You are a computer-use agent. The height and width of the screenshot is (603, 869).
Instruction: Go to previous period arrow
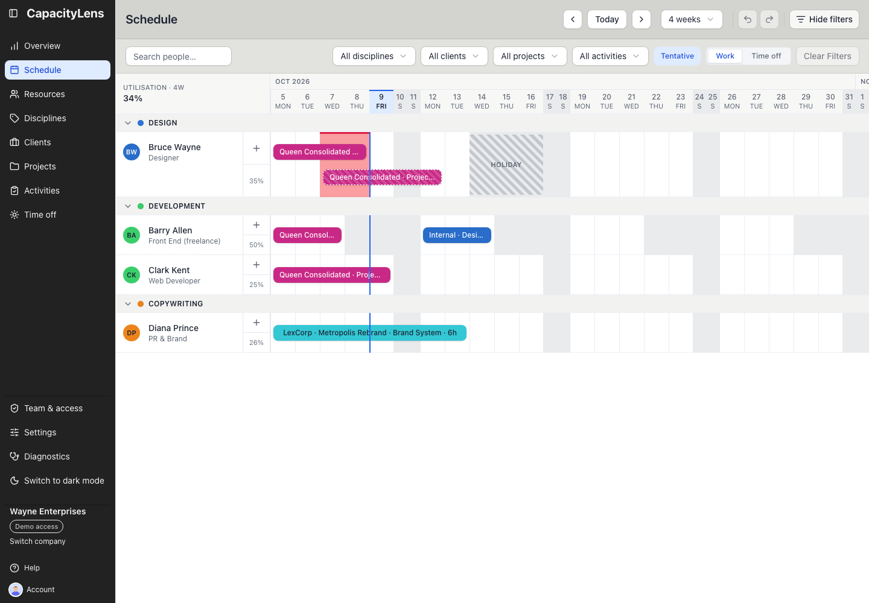(x=573, y=19)
